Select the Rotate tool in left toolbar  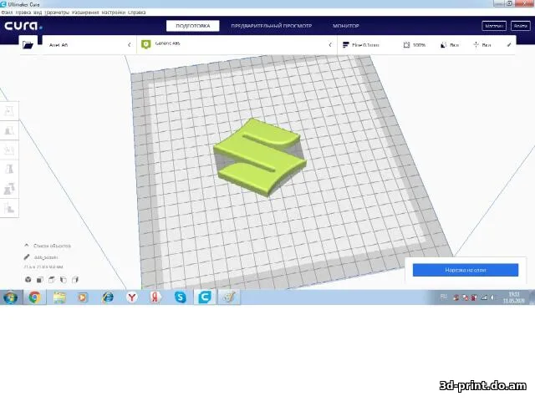pos(9,150)
